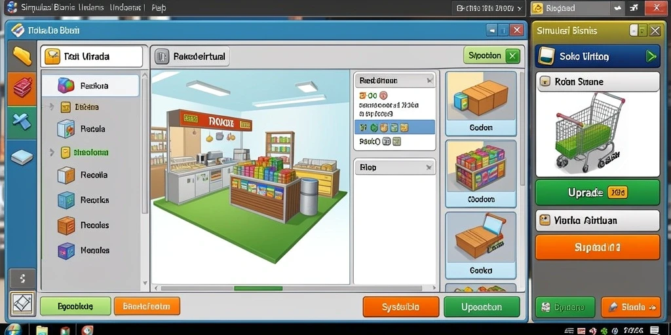Click the green gem icon in highlighted row

[374, 128]
